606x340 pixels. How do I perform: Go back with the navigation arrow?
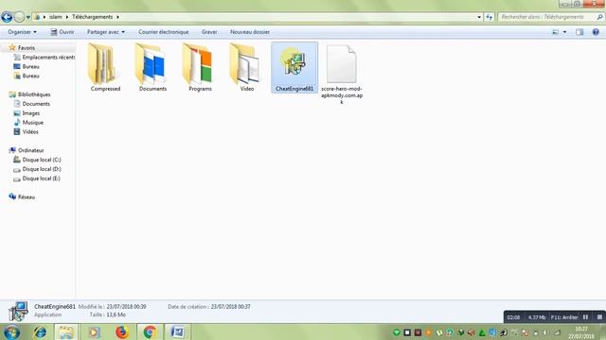[x=7, y=17]
